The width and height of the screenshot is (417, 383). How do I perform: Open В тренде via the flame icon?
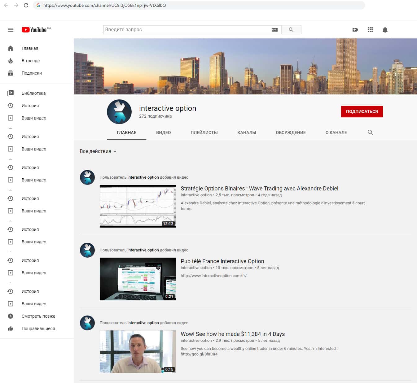(11, 61)
